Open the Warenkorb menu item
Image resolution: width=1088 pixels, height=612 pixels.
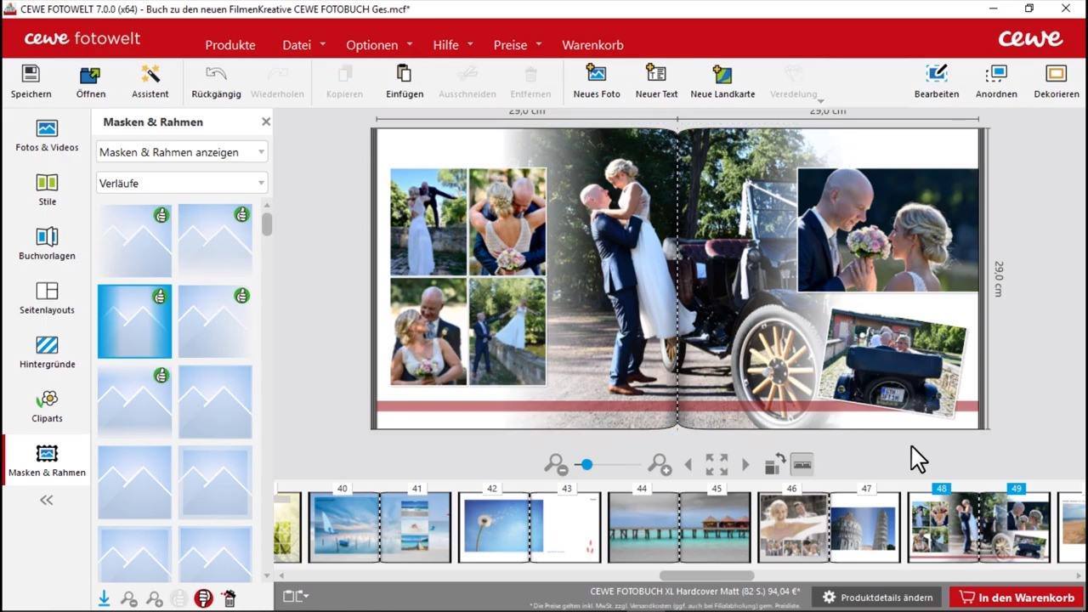592,45
